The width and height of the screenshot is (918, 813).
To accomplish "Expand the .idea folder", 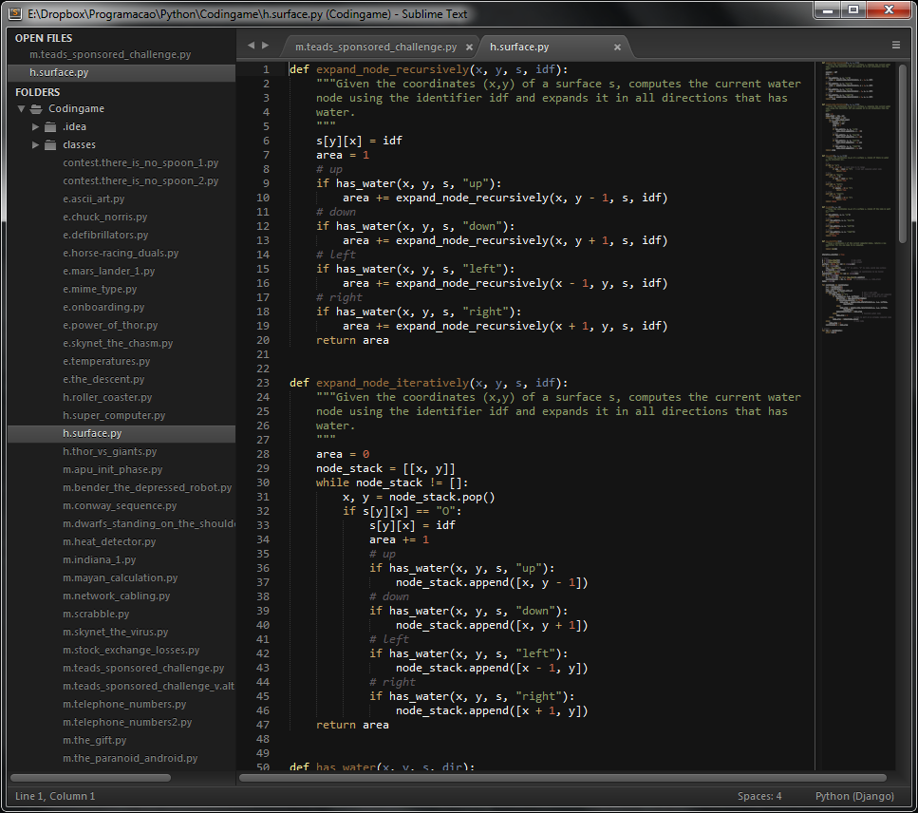I will [x=36, y=126].
